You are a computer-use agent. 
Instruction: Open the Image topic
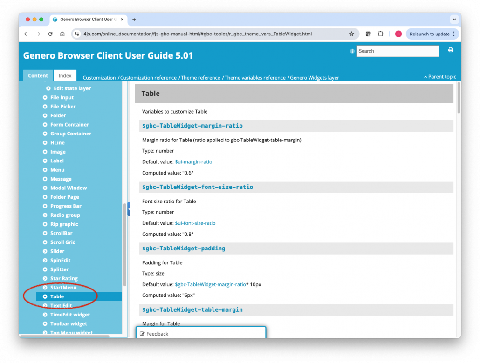[x=58, y=152]
